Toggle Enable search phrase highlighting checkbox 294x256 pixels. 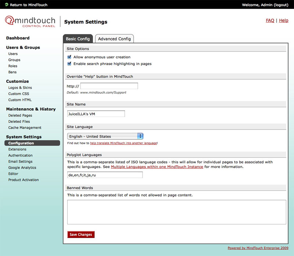tap(69, 63)
